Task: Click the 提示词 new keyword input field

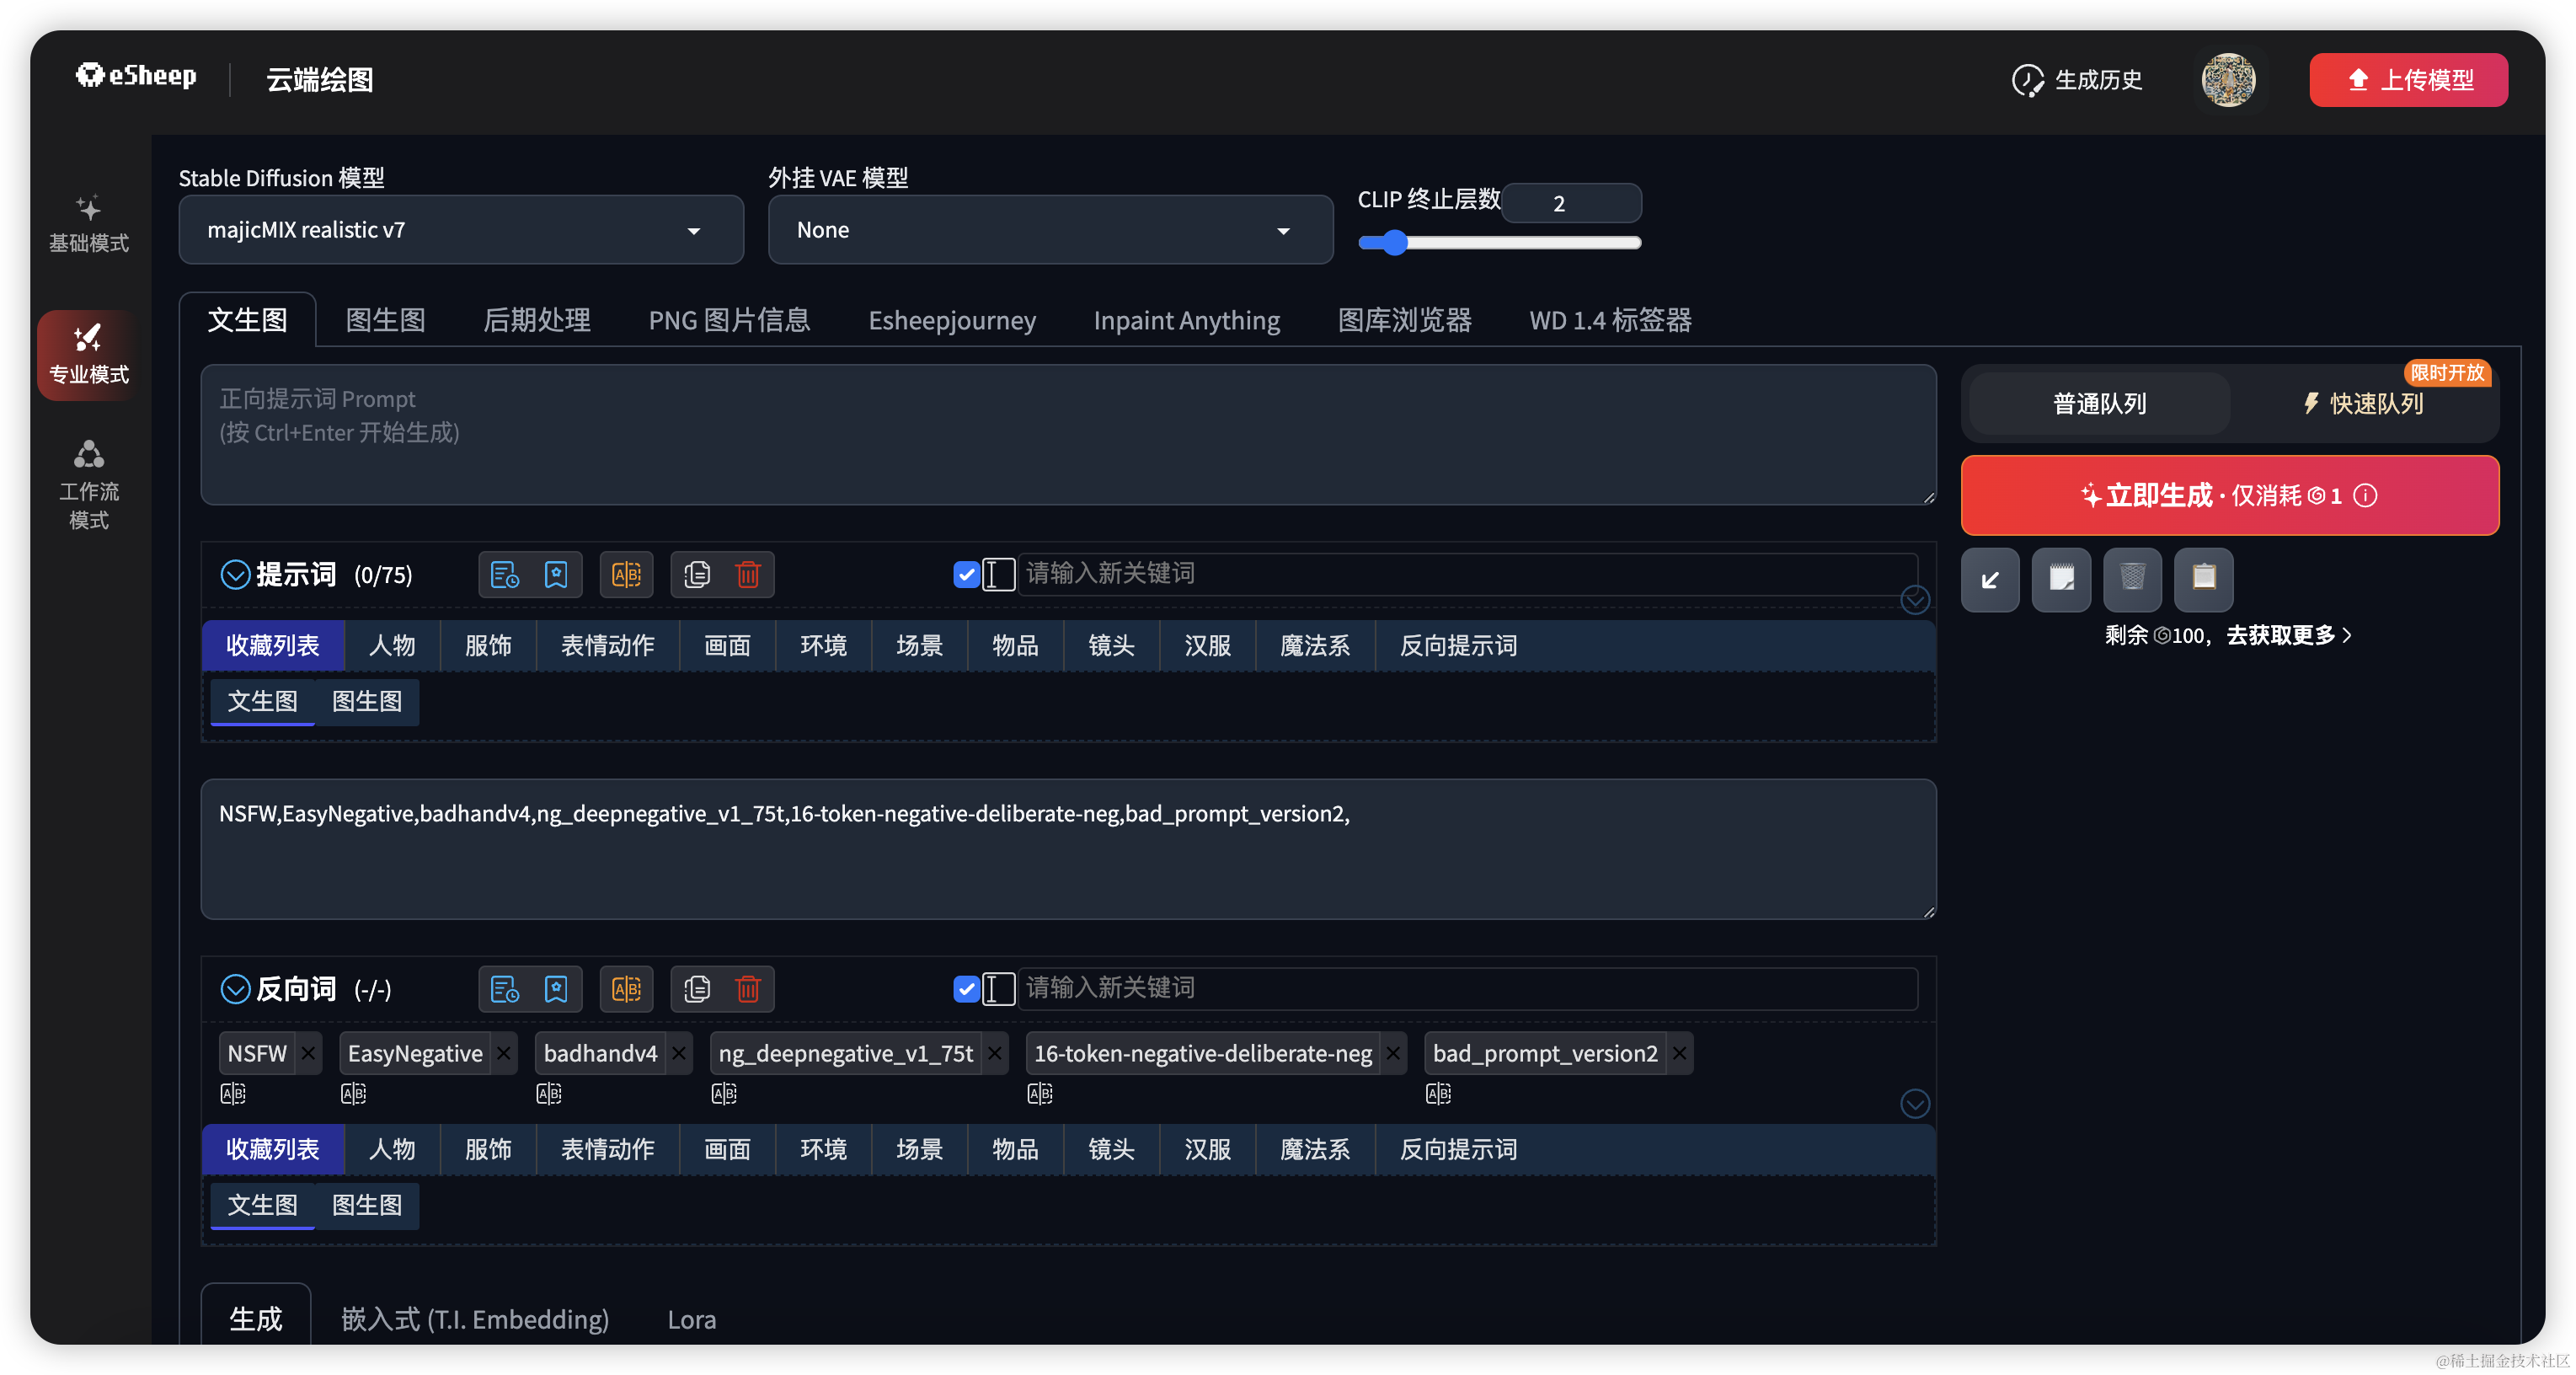Action: click(1468, 574)
